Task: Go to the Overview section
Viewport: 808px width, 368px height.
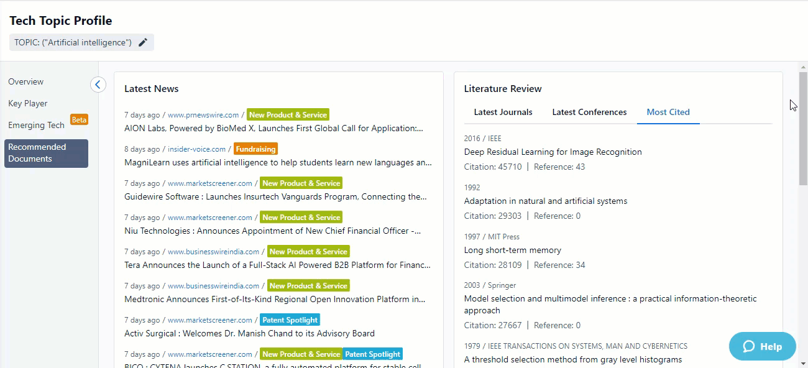Action: pyautogui.click(x=26, y=81)
